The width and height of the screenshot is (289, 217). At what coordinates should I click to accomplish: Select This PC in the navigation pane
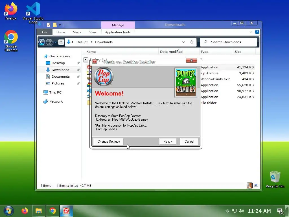click(x=55, y=92)
